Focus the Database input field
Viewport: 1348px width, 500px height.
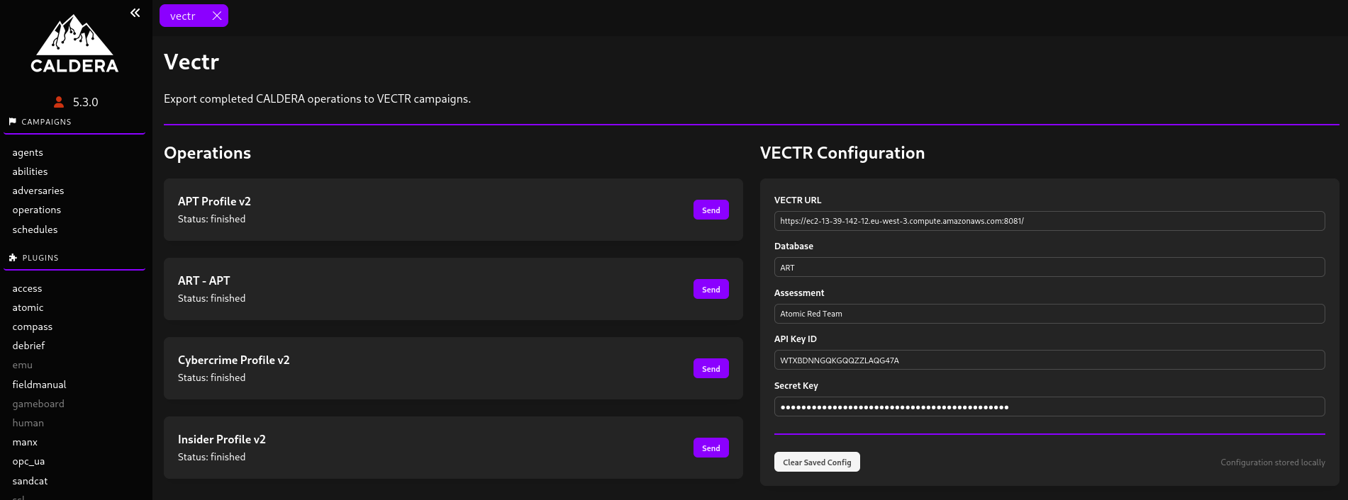click(1049, 267)
